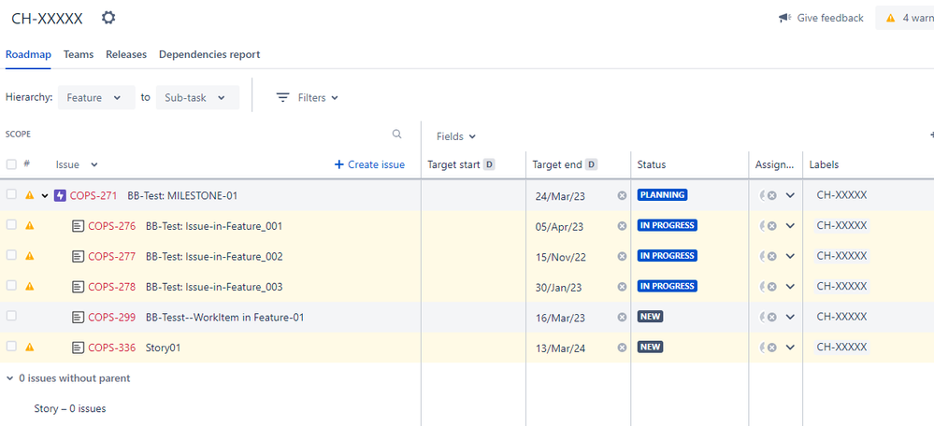
Task: Click the Labels column header
Action: click(824, 164)
